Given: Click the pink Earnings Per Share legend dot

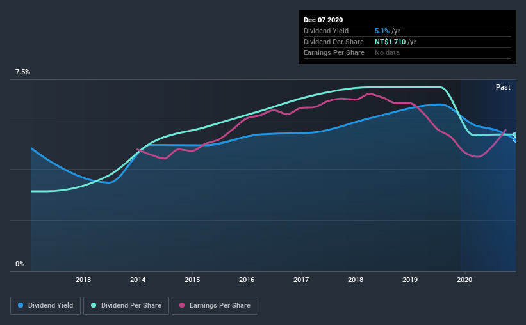Looking at the screenshot, I should (182, 305).
